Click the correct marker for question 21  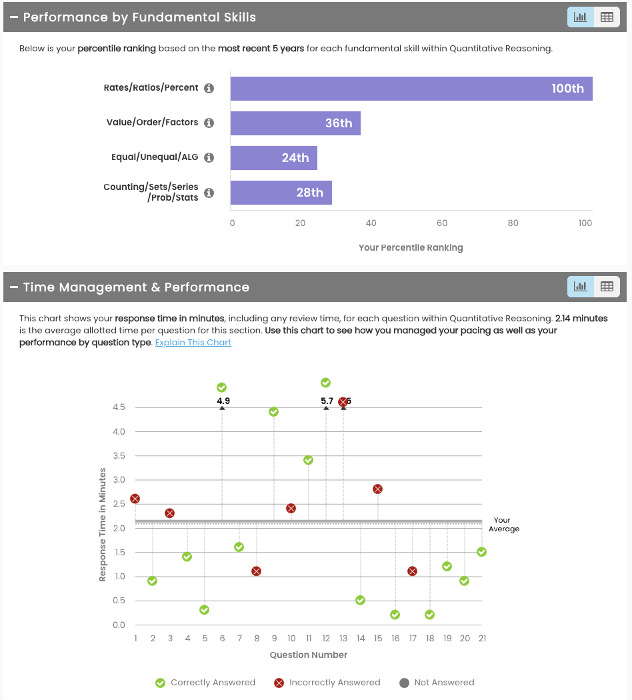(x=481, y=552)
